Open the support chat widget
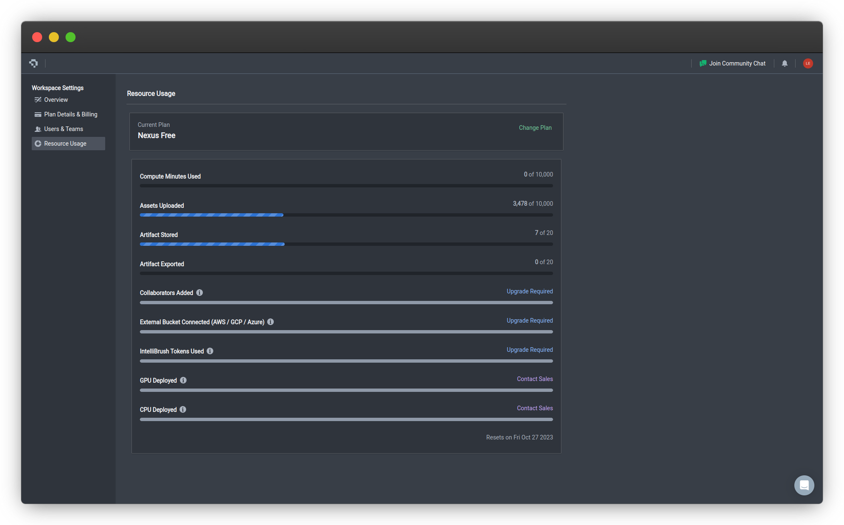844x525 pixels. [804, 485]
